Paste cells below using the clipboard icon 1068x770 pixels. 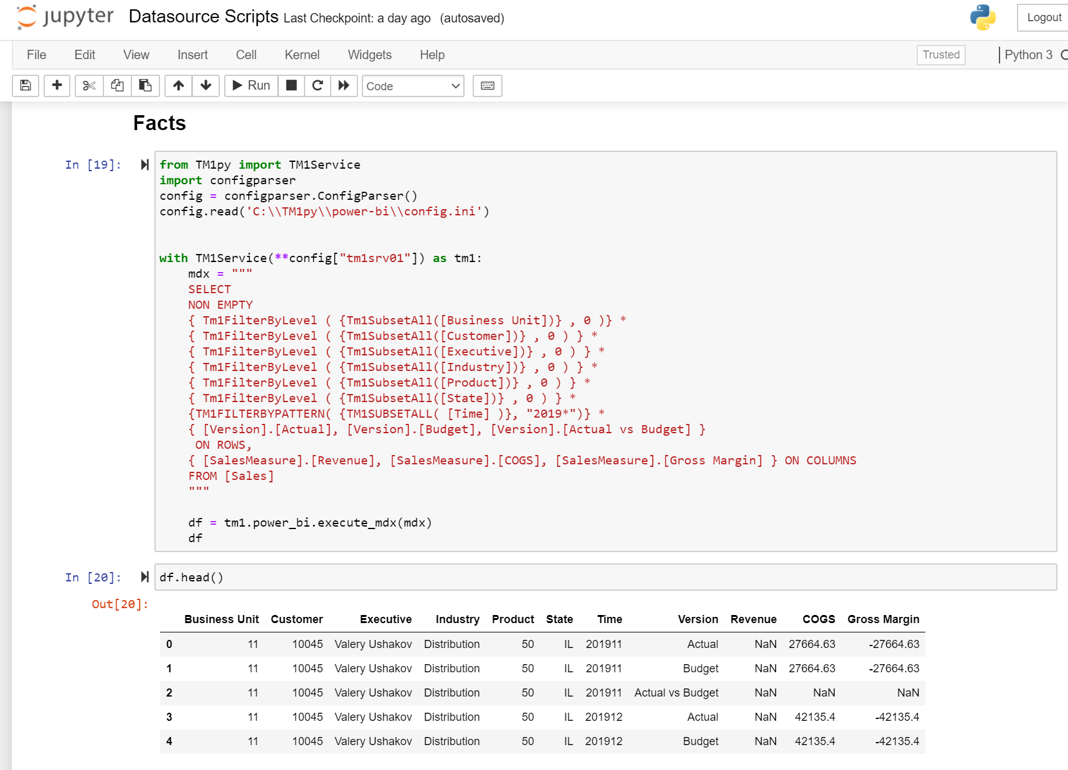tap(145, 85)
